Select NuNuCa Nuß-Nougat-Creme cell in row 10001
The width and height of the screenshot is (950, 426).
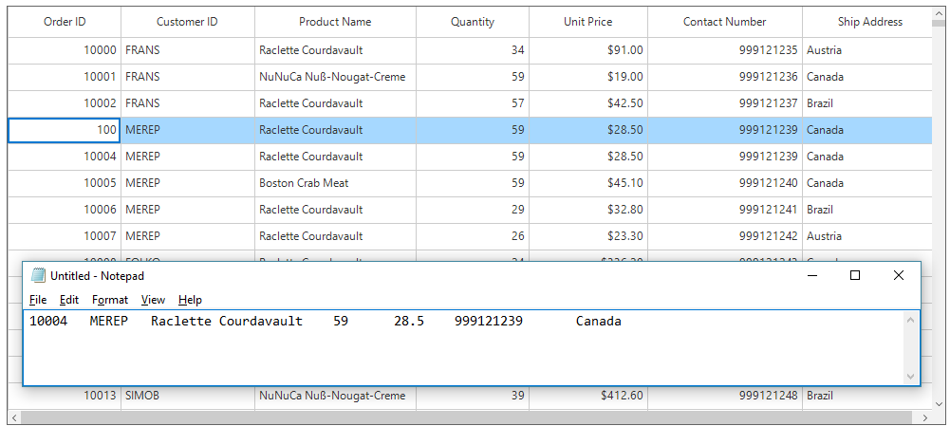click(335, 77)
